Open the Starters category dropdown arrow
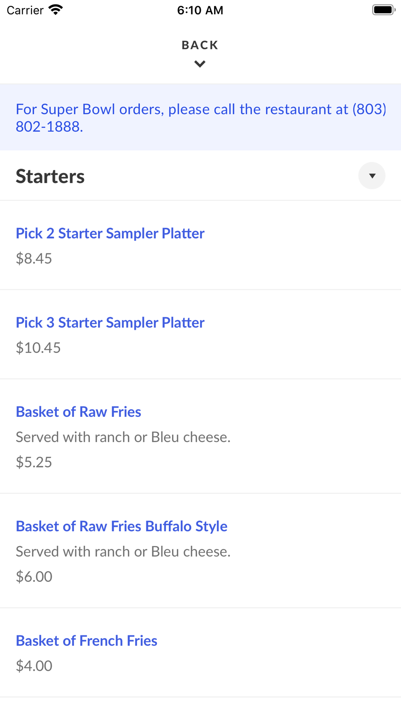Viewport: 401px width, 714px height. click(x=372, y=175)
